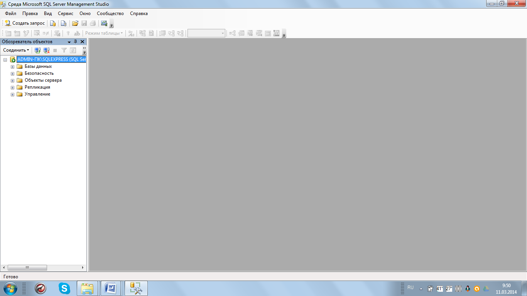Expand the Управление folder
The image size is (527, 296).
12,94
